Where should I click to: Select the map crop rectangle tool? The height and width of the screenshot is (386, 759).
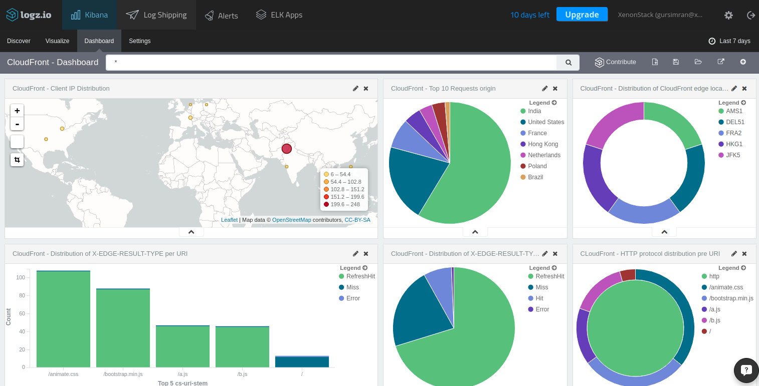[x=17, y=160]
